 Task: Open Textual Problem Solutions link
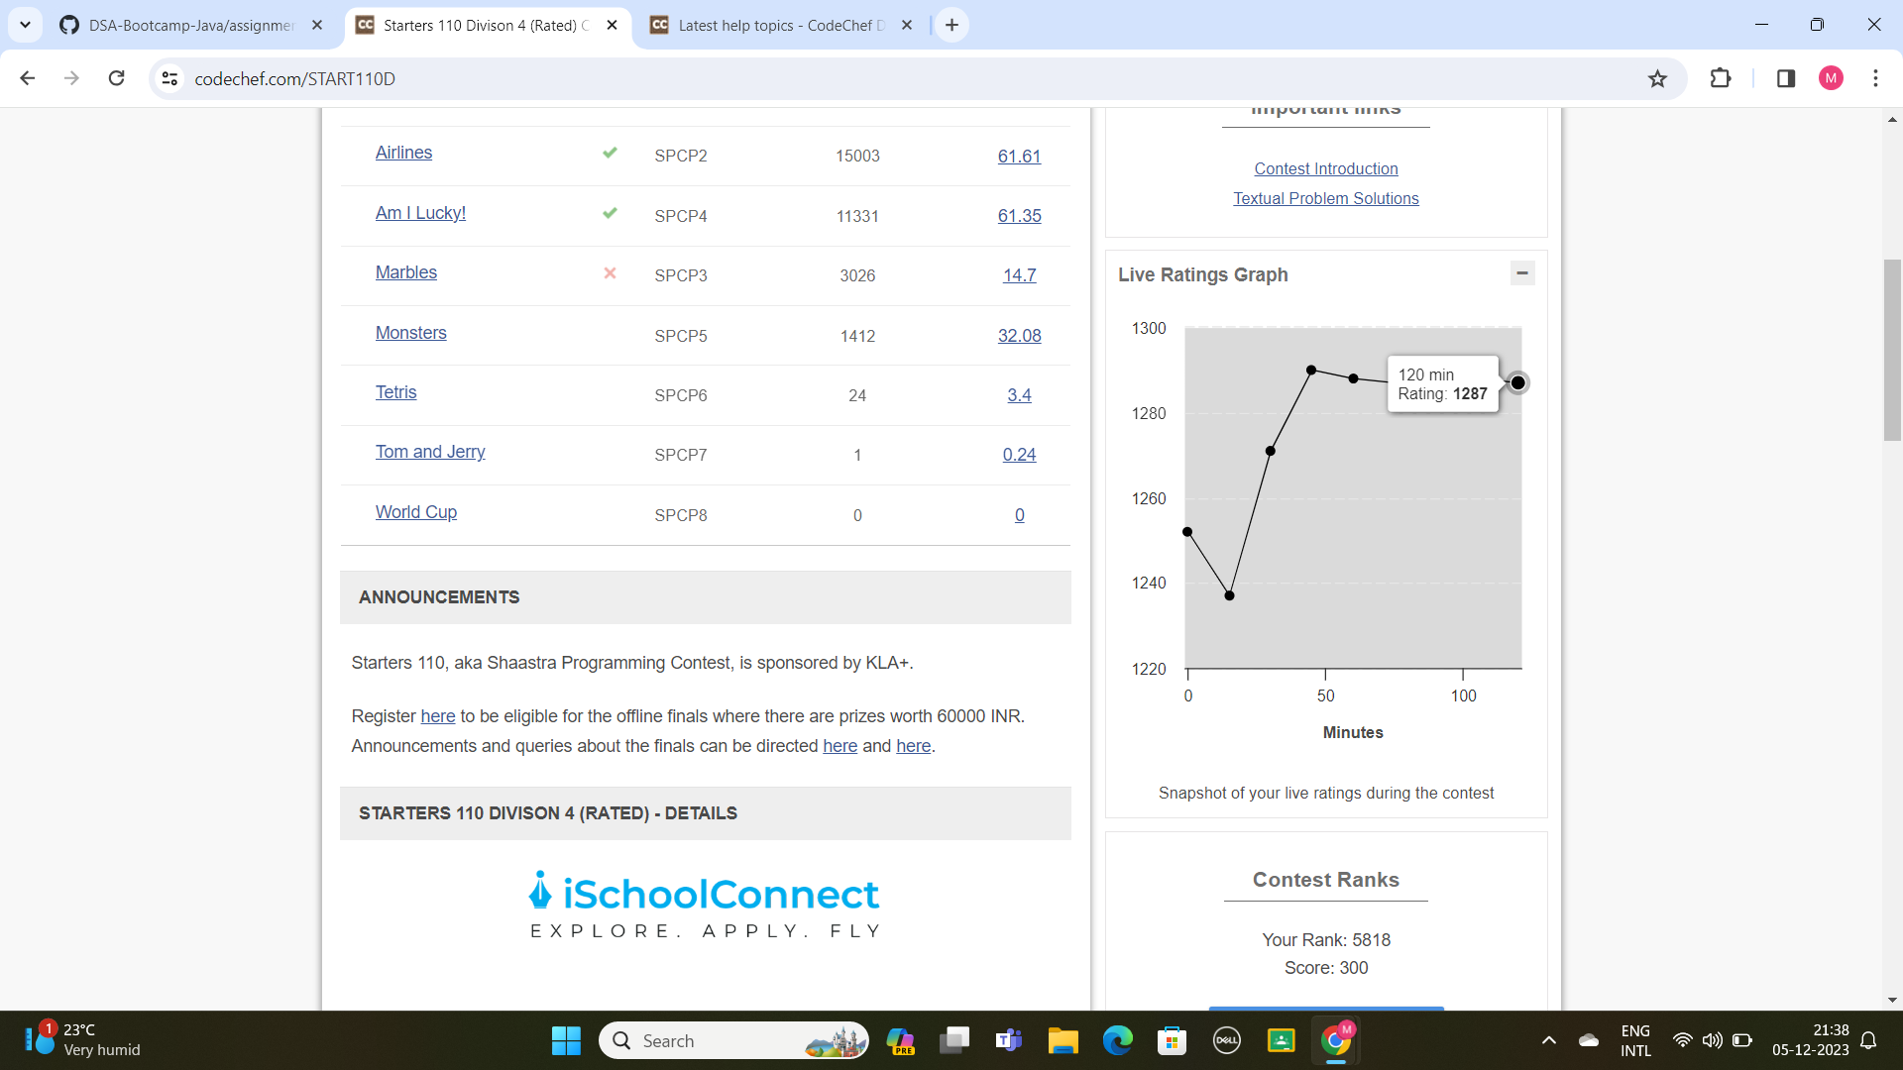pyautogui.click(x=1325, y=198)
